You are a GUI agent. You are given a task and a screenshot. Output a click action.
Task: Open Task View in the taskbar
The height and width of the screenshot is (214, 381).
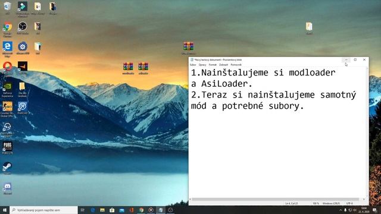(83, 210)
